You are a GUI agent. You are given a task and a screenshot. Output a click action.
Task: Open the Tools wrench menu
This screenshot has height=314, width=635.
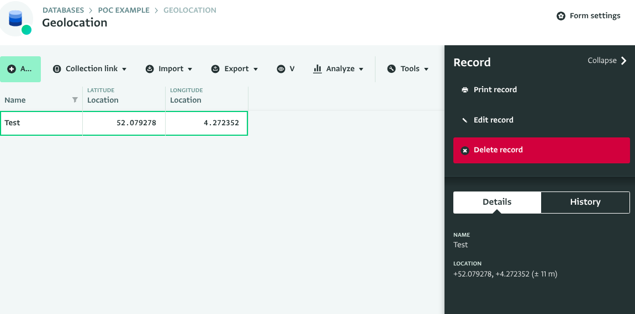coord(408,69)
